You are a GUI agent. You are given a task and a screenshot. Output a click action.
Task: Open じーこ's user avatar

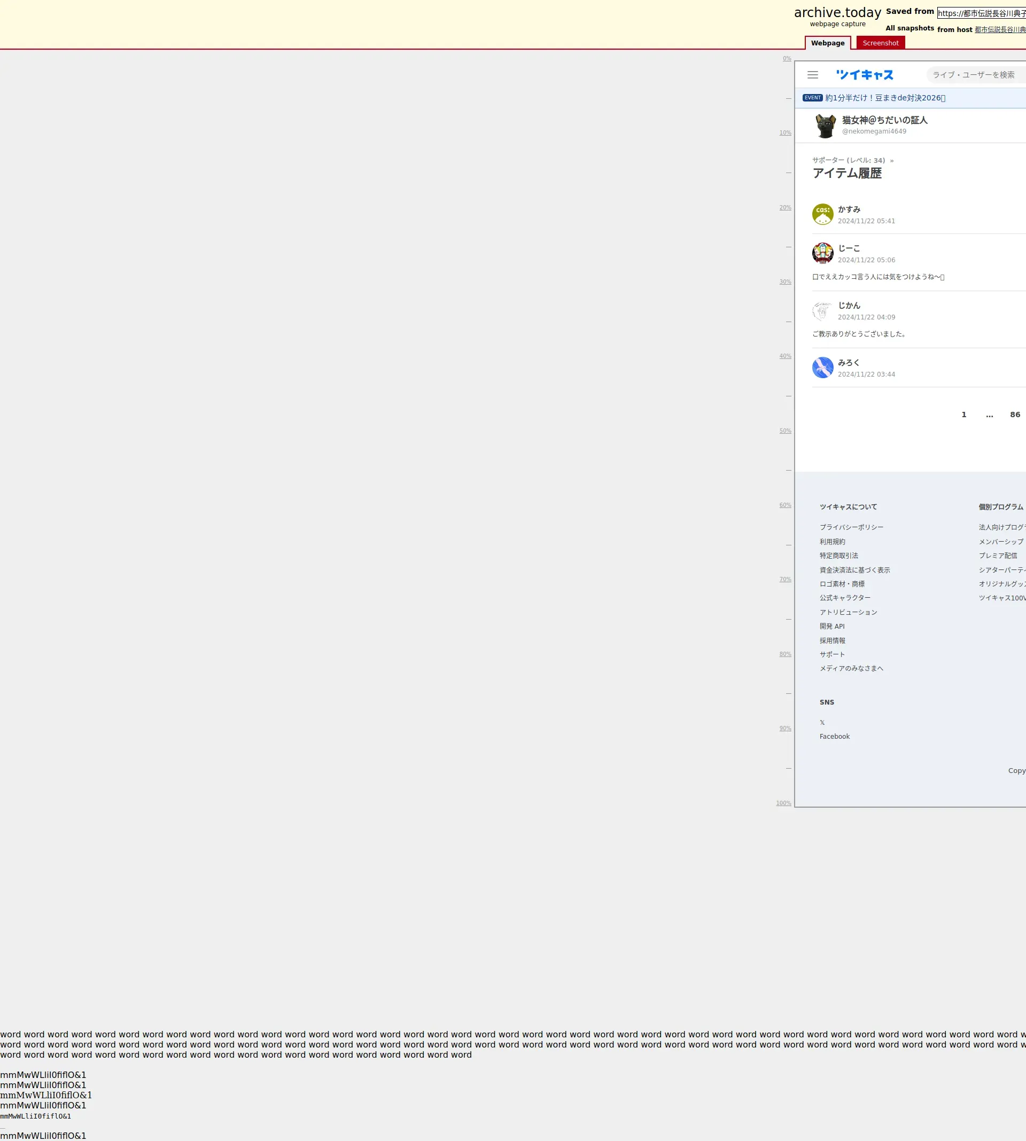tap(822, 253)
